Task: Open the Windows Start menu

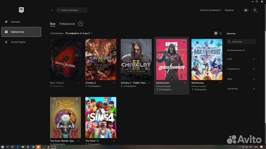Action: tap(2, 147)
